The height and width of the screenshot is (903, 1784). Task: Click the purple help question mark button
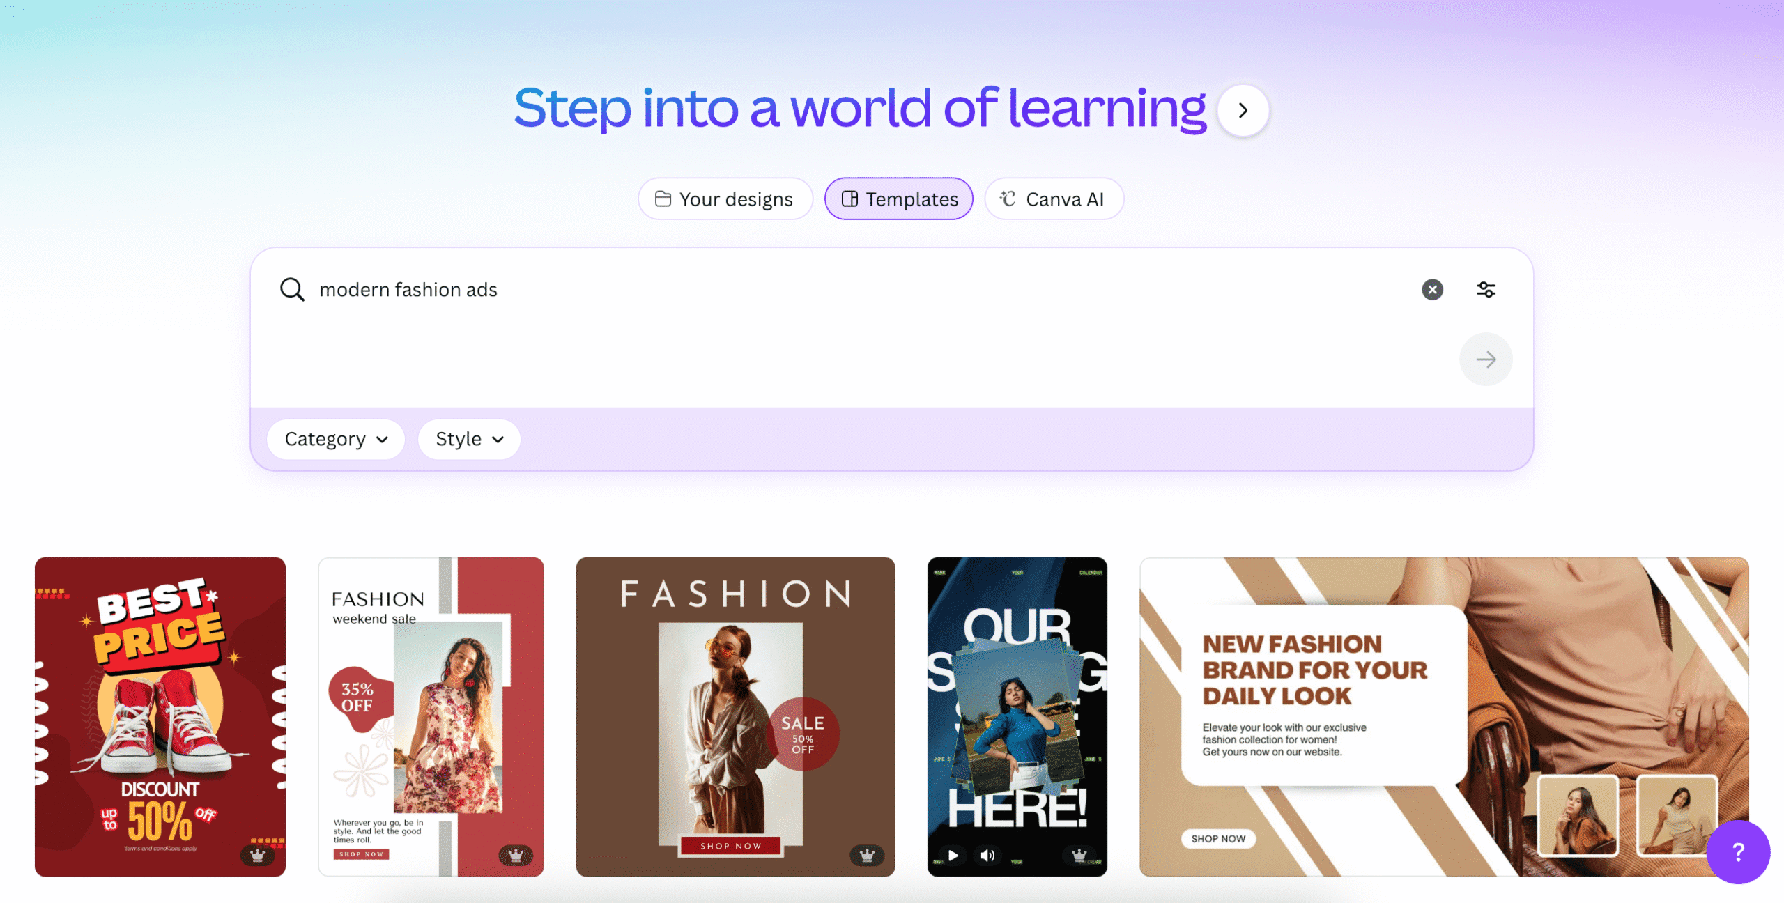1738,851
